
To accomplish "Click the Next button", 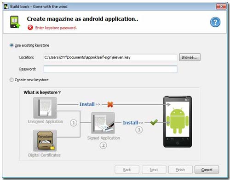I will coord(154,170).
